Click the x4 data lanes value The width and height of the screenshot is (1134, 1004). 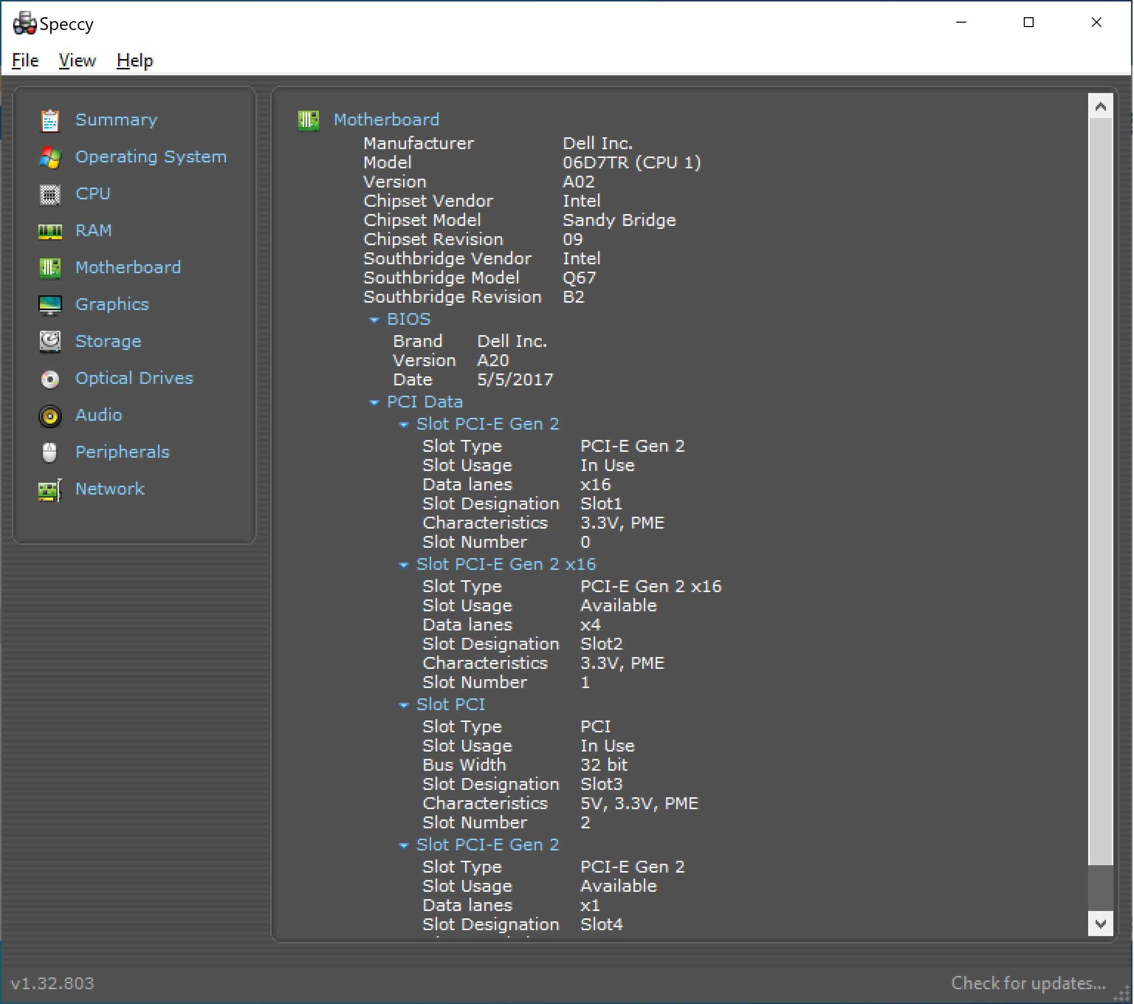pyautogui.click(x=591, y=625)
